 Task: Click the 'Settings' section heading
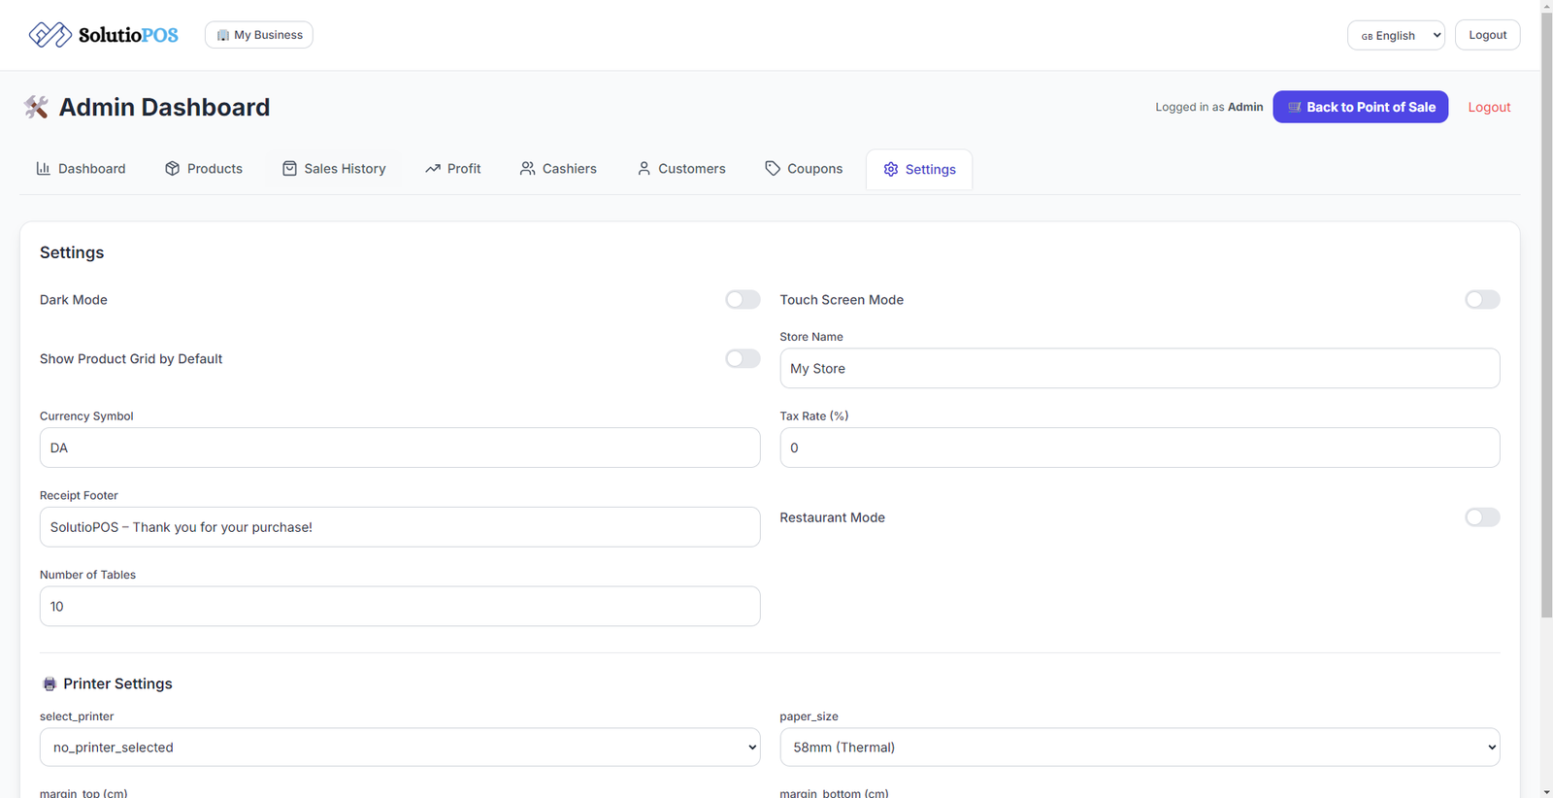coord(72,252)
